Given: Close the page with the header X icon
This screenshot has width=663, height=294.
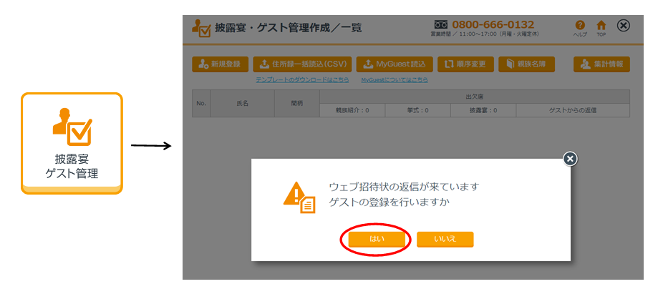Looking at the screenshot, I should [624, 26].
